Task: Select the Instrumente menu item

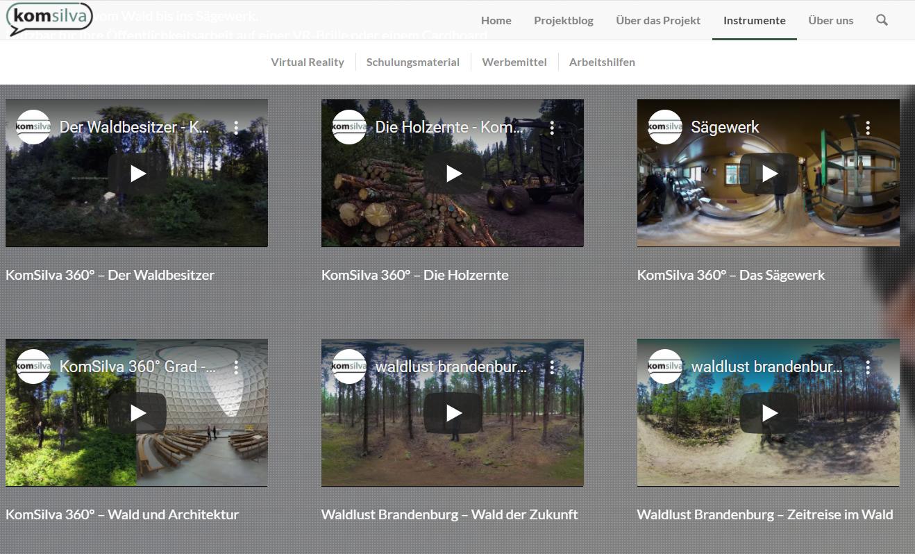Action: 755,20
